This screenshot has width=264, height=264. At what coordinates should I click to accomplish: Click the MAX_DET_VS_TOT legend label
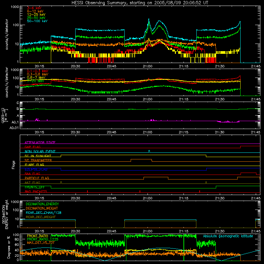(41, 243)
